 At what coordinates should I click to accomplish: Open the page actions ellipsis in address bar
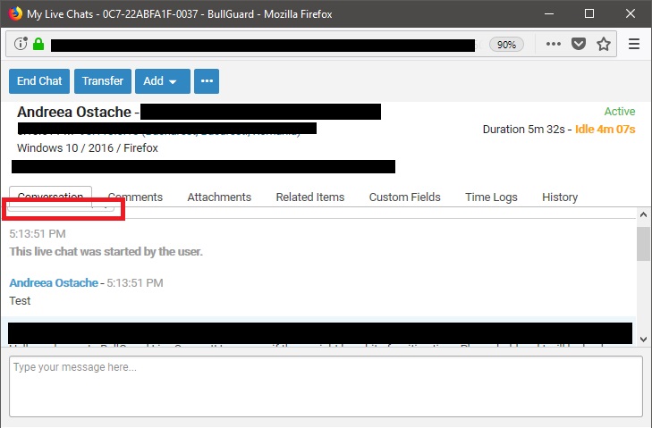(x=554, y=44)
